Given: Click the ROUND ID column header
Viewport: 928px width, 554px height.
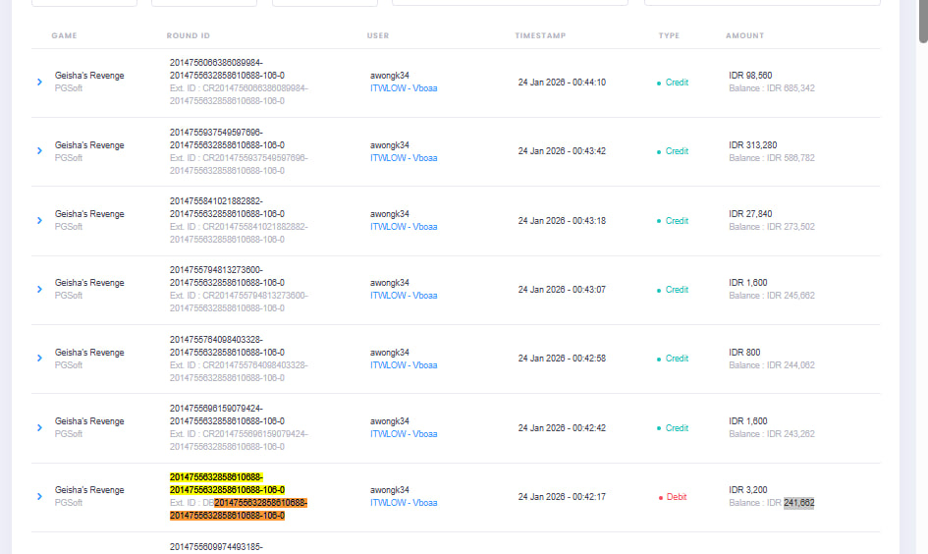Looking at the screenshot, I should [x=189, y=35].
